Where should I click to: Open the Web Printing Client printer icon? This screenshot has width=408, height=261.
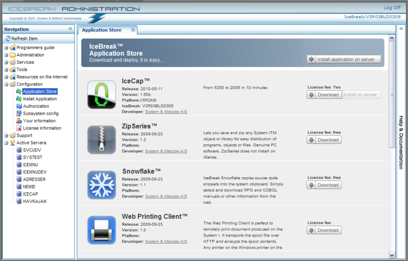[101, 230]
